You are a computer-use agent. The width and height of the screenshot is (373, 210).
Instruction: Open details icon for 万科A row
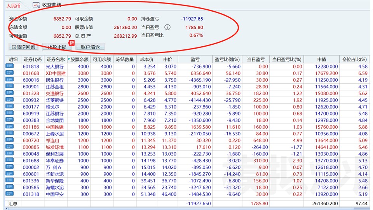9,167
